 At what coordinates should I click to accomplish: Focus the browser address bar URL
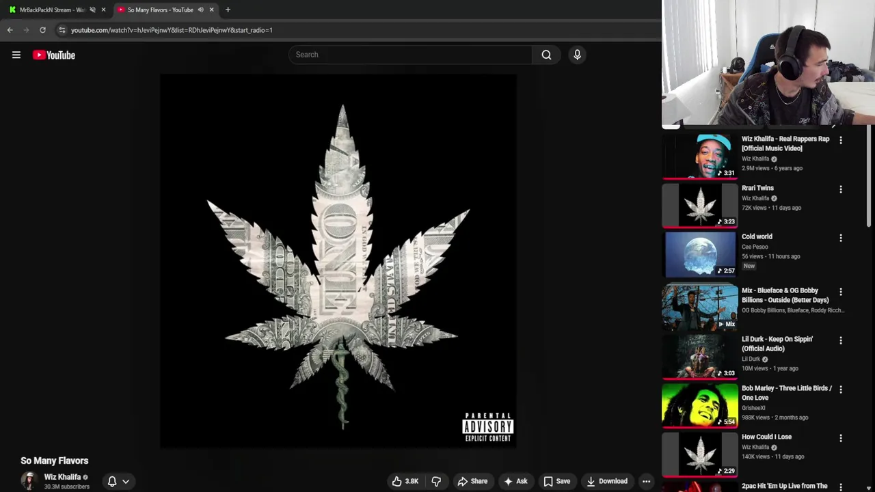click(172, 30)
